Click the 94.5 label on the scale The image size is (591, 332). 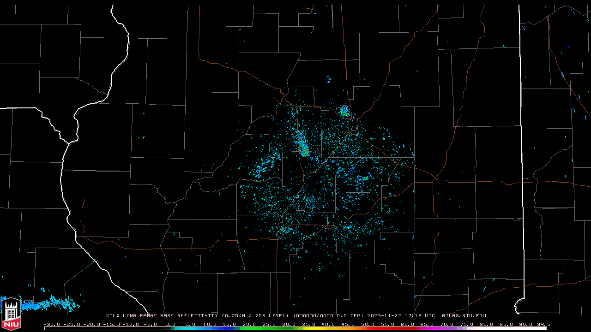(543, 324)
